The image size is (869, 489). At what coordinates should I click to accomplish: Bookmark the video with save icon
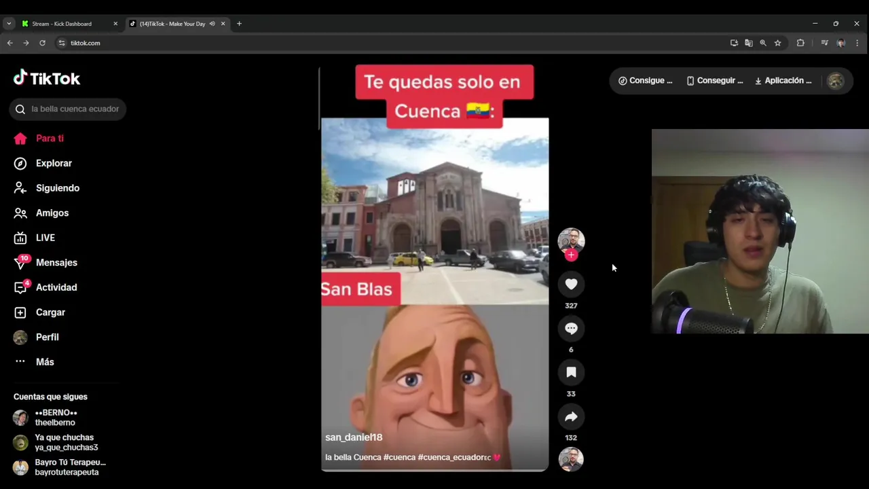coord(571,373)
